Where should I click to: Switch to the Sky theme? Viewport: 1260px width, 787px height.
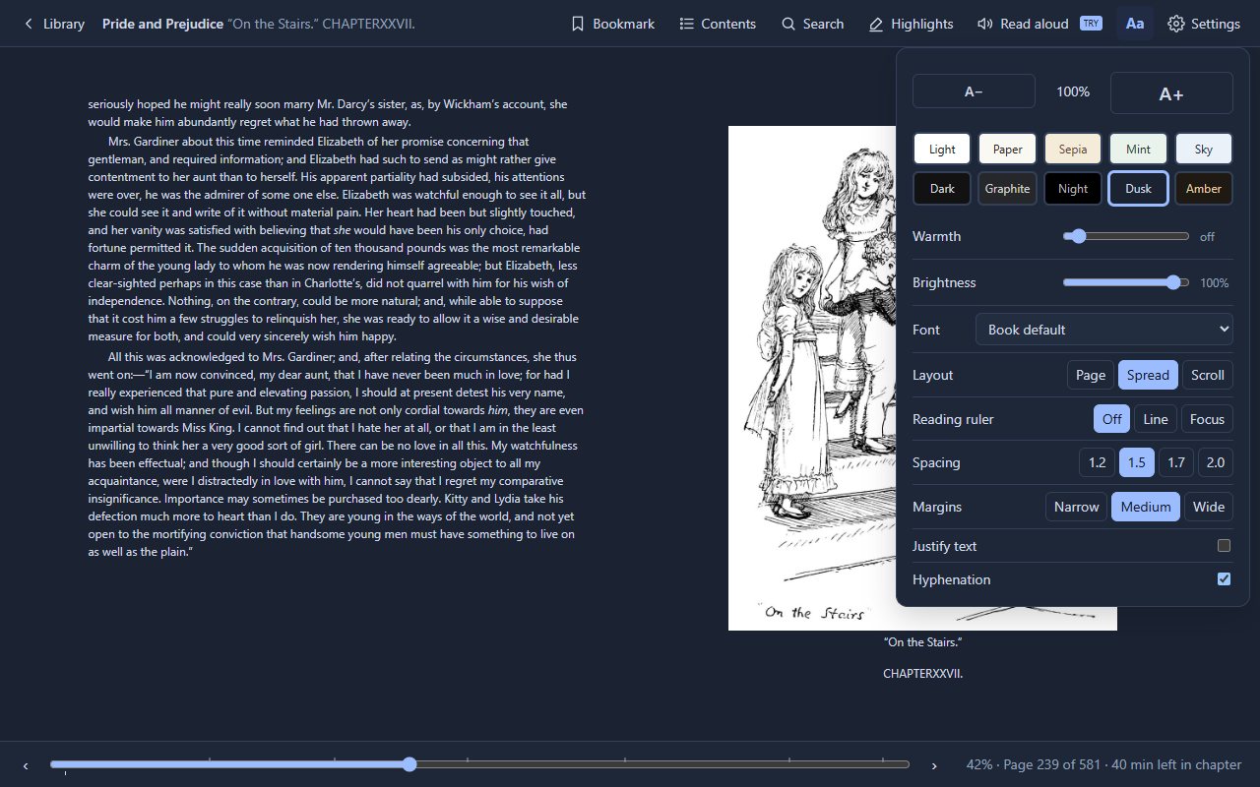[1204, 149]
